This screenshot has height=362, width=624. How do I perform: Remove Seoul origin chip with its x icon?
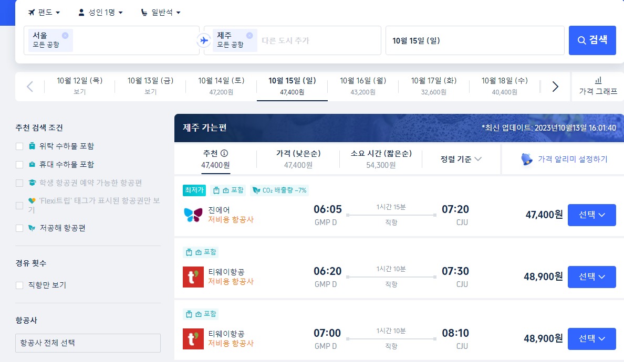click(x=65, y=35)
